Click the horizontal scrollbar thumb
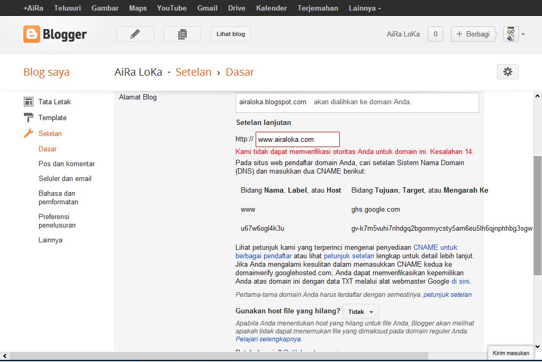Screen dimensions: 542x362 click(x=219, y=356)
